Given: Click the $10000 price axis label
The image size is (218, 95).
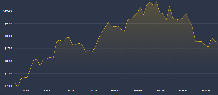Looking at the screenshot, I should tap(8, 11).
